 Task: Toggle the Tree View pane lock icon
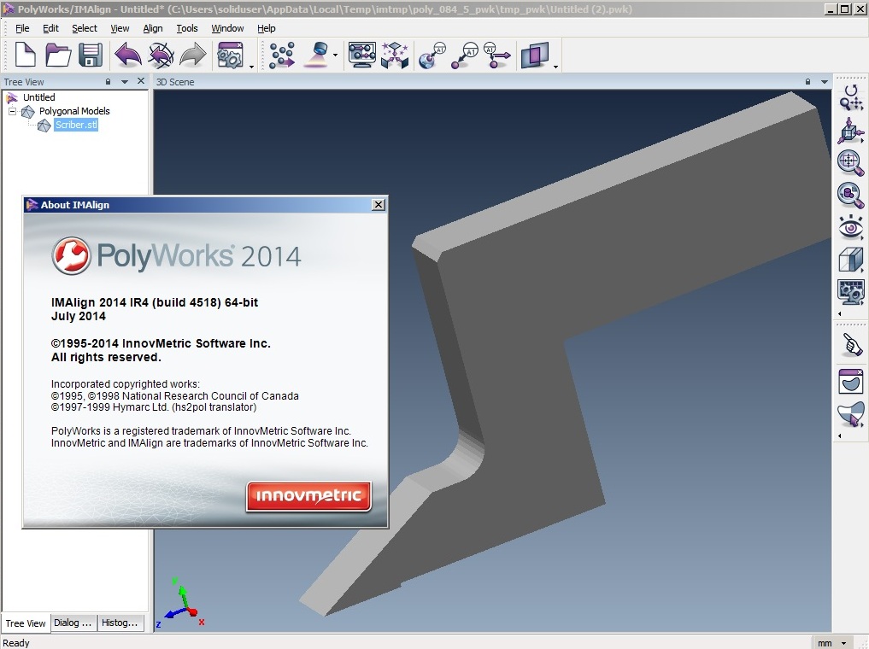tap(108, 81)
